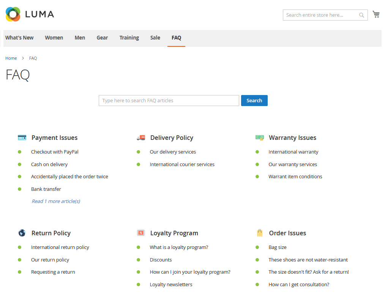This screenshot has height=298, width=385.
Task: Click the Luma logo icon
Action: tap(13, 14)
